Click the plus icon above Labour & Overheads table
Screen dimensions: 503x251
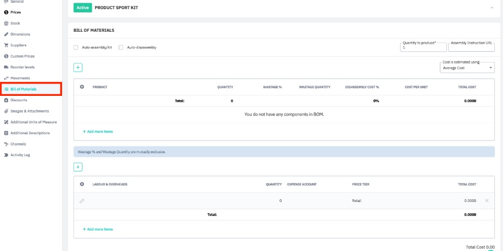point(78,167)
